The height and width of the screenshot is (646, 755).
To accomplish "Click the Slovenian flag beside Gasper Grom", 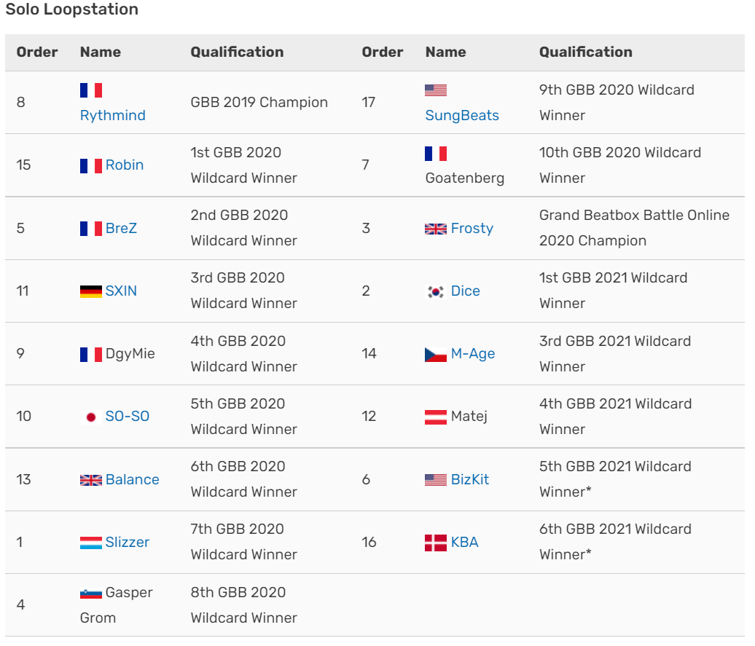I will pos(91,594).
